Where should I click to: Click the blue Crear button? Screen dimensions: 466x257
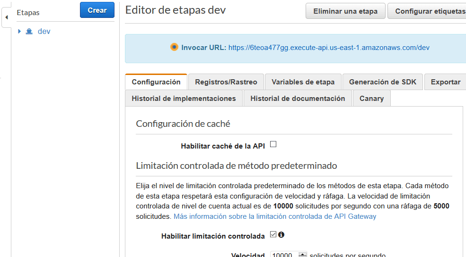click(97, 10)
